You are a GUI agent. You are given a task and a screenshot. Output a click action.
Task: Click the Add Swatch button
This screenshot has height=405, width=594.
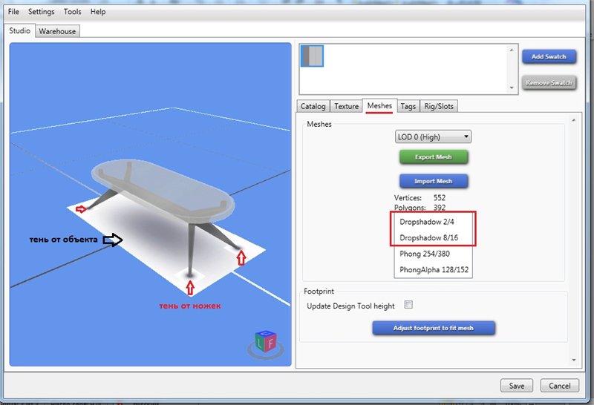(548, 57)
